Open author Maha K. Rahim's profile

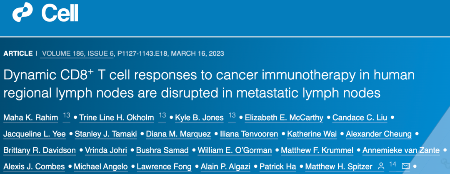click(31, 118)
